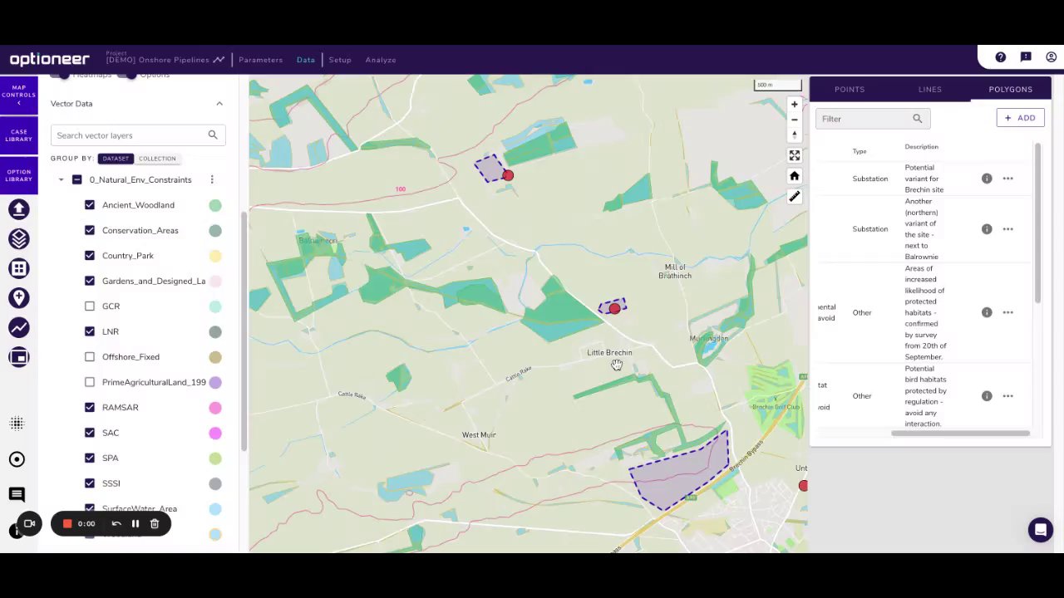
Task: Open options menu for protected habitats row
Action: click(x=1007, y=312)
